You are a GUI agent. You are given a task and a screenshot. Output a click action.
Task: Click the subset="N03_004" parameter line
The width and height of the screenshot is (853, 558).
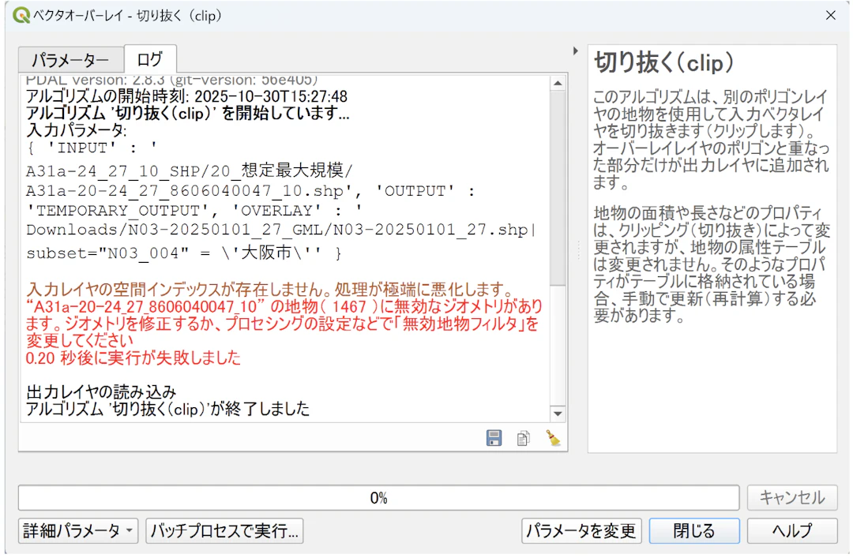[x=184, y=253]
